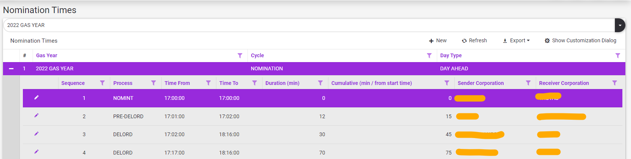Open filter for the Process column
This screenshot has height=159, width=631.
tap(153, 83)
